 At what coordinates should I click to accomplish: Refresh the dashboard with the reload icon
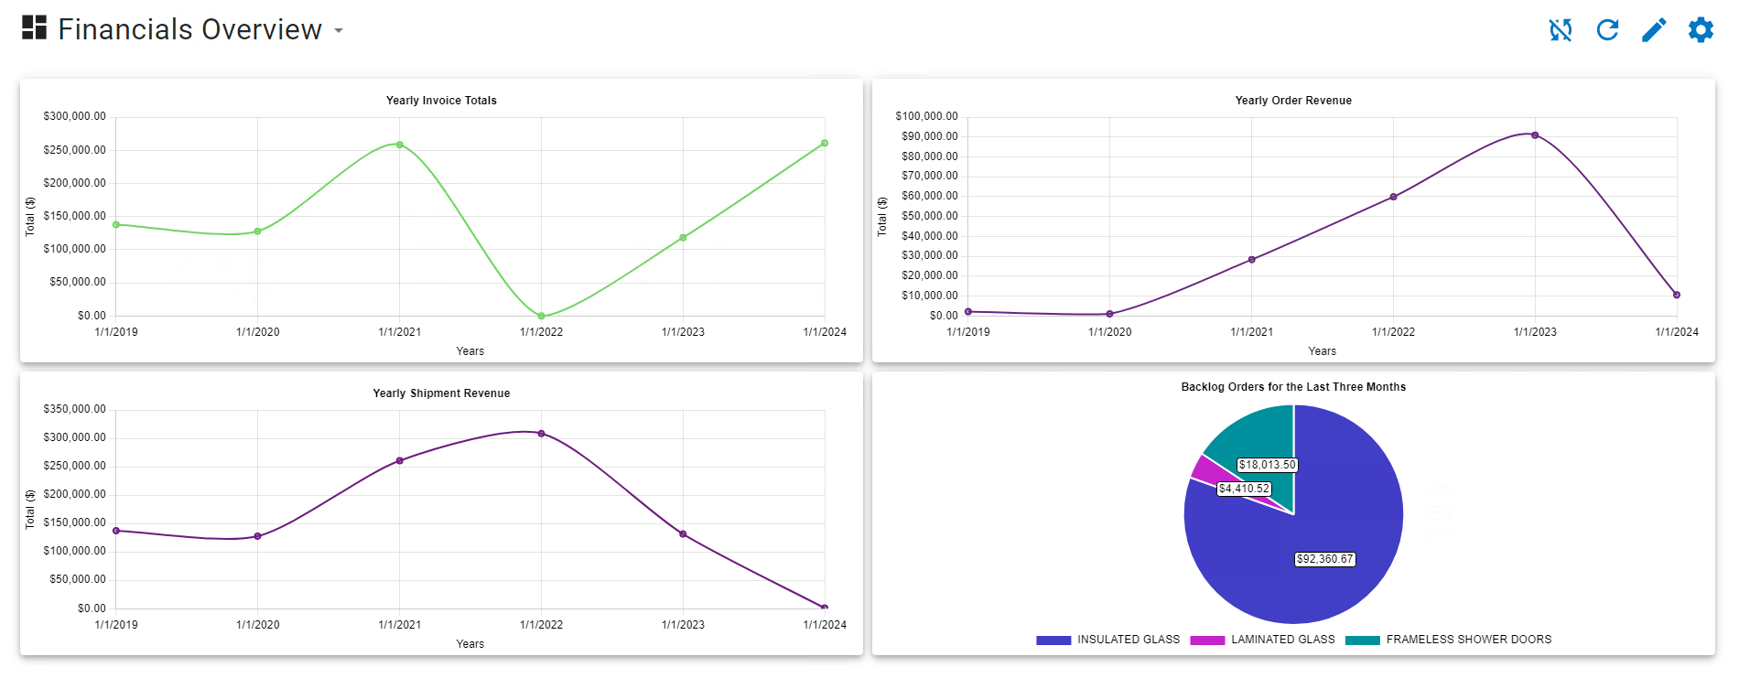pyautogui.click(x=1607, y=30)
